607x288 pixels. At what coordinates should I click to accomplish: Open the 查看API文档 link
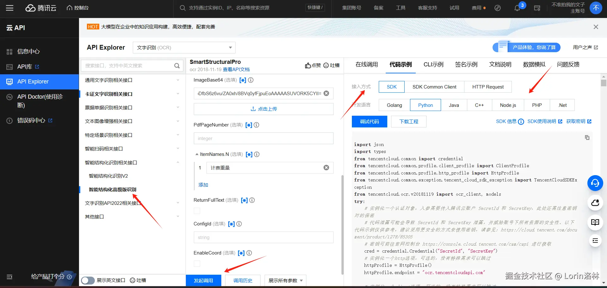[236, 70]
